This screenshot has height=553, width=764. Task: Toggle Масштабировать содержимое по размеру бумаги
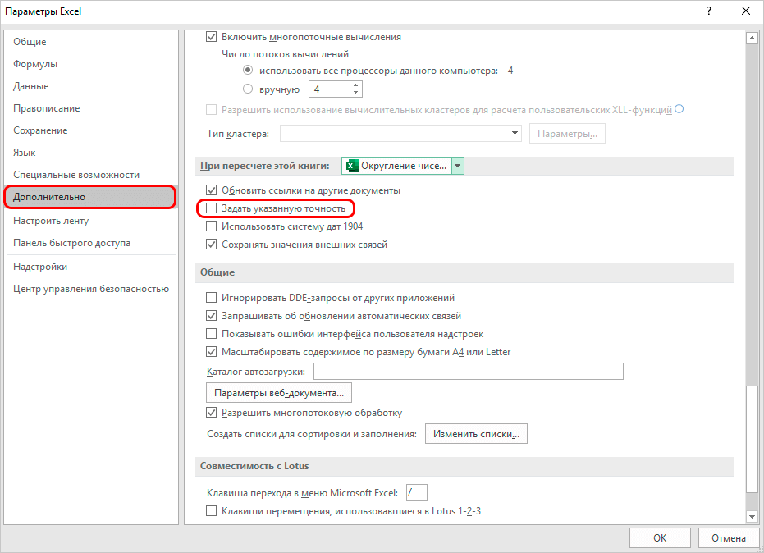211,352
